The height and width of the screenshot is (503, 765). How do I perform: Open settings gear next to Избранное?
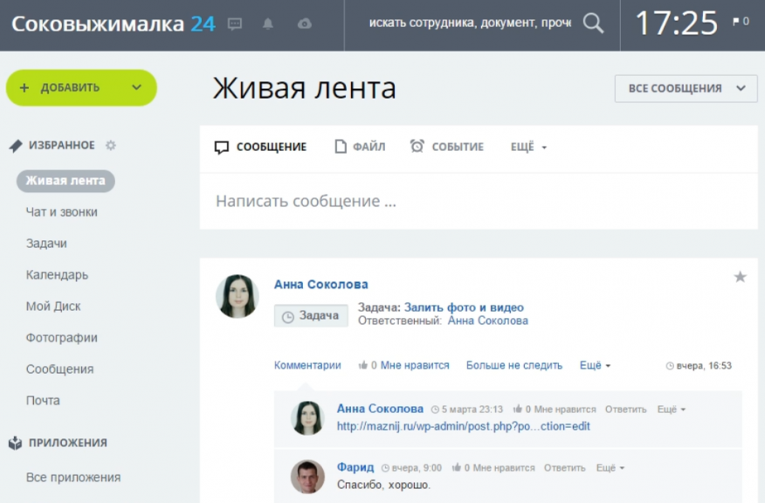tap(111, 146)
